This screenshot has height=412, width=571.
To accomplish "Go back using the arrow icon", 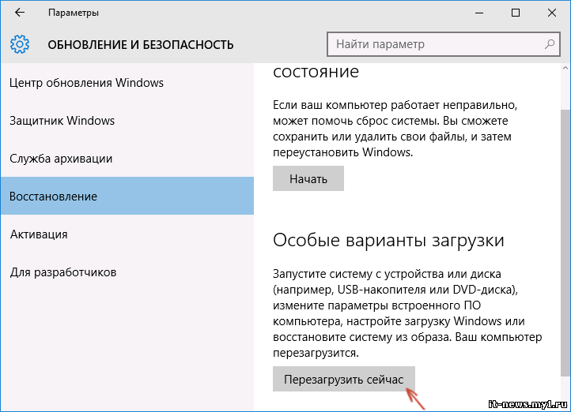I will click(x=20, y=13).
